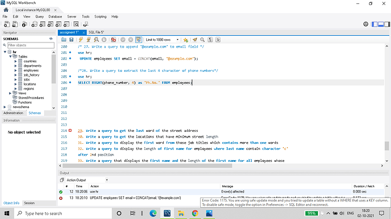
Task: Switch to the SQL File 5* tab
Action: [96, 32]
